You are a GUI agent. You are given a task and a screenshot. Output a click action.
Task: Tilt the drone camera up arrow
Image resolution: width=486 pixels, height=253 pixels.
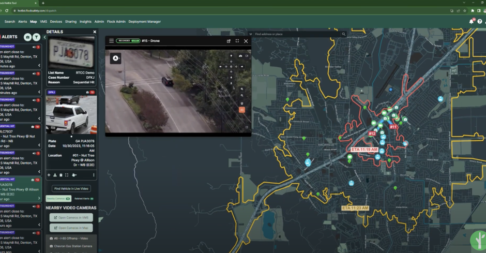click(231, 56)
